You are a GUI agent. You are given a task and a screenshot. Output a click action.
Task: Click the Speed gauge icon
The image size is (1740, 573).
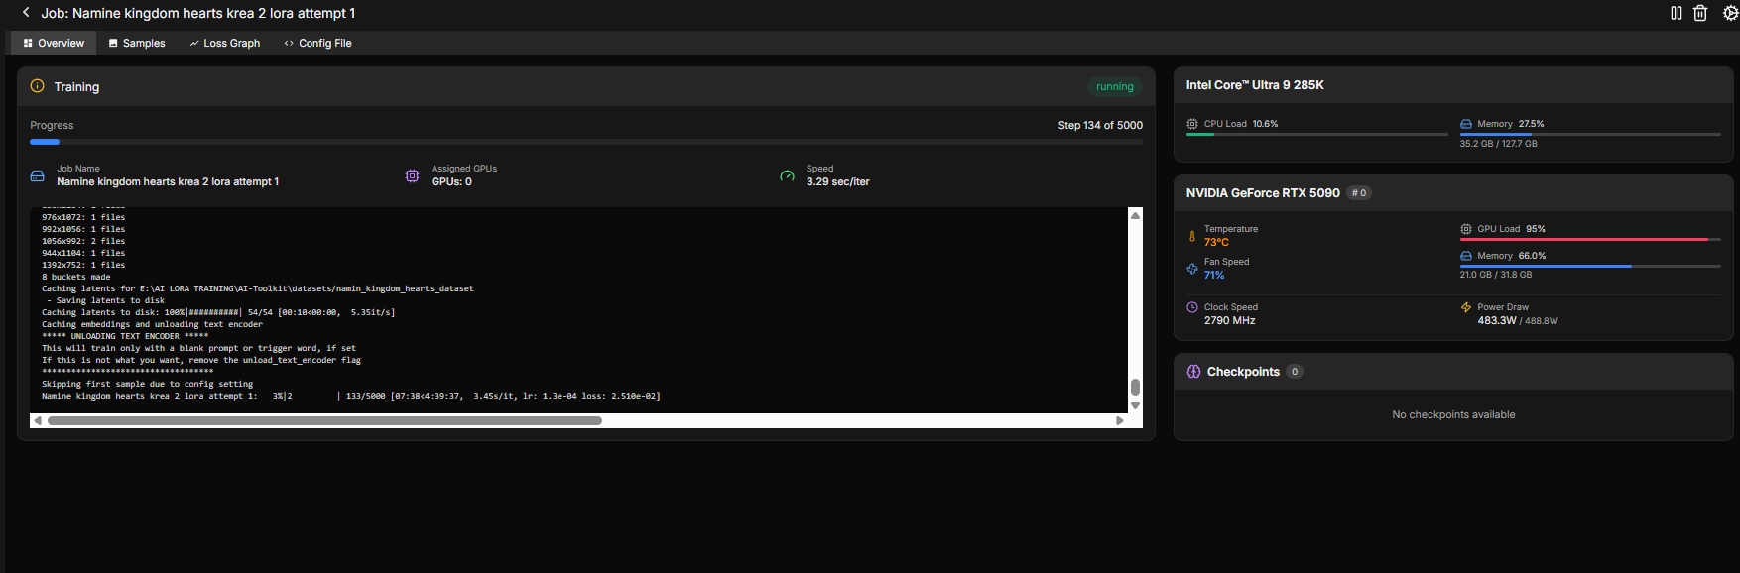point(787,175)
